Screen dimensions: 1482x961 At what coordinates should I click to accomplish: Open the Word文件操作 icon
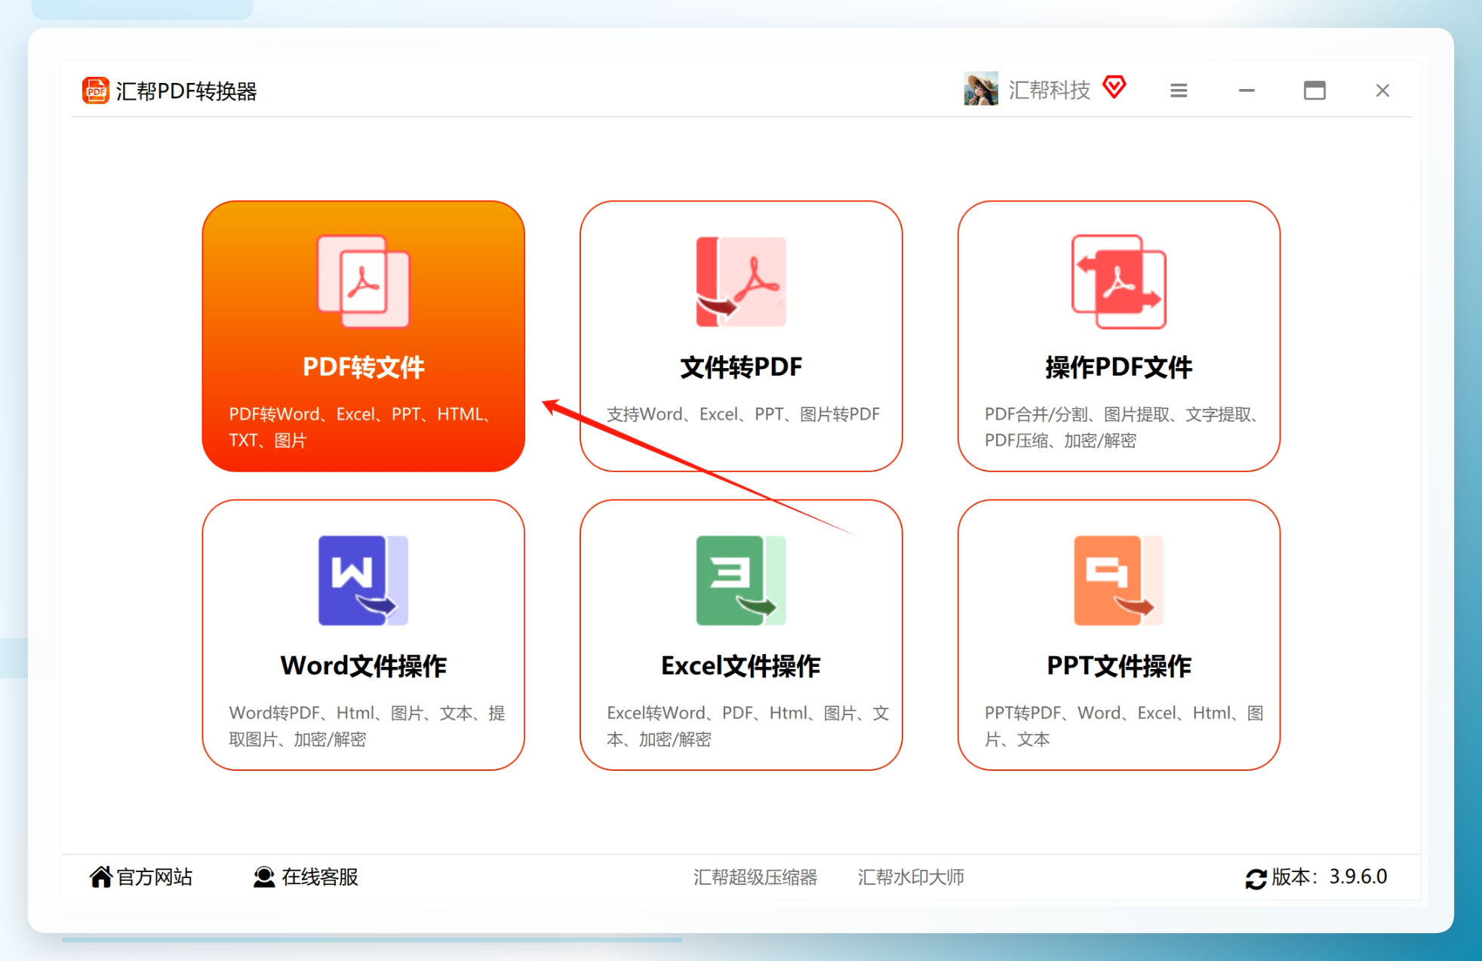point(363,580)
